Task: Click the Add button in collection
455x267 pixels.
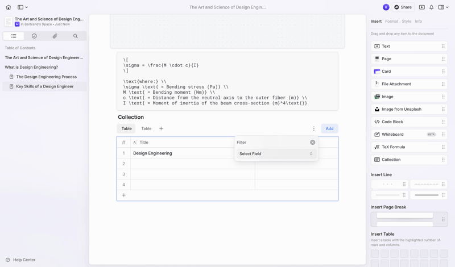Action: point(329,128)
